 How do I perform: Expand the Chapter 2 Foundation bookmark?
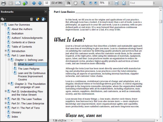[9, 83]
